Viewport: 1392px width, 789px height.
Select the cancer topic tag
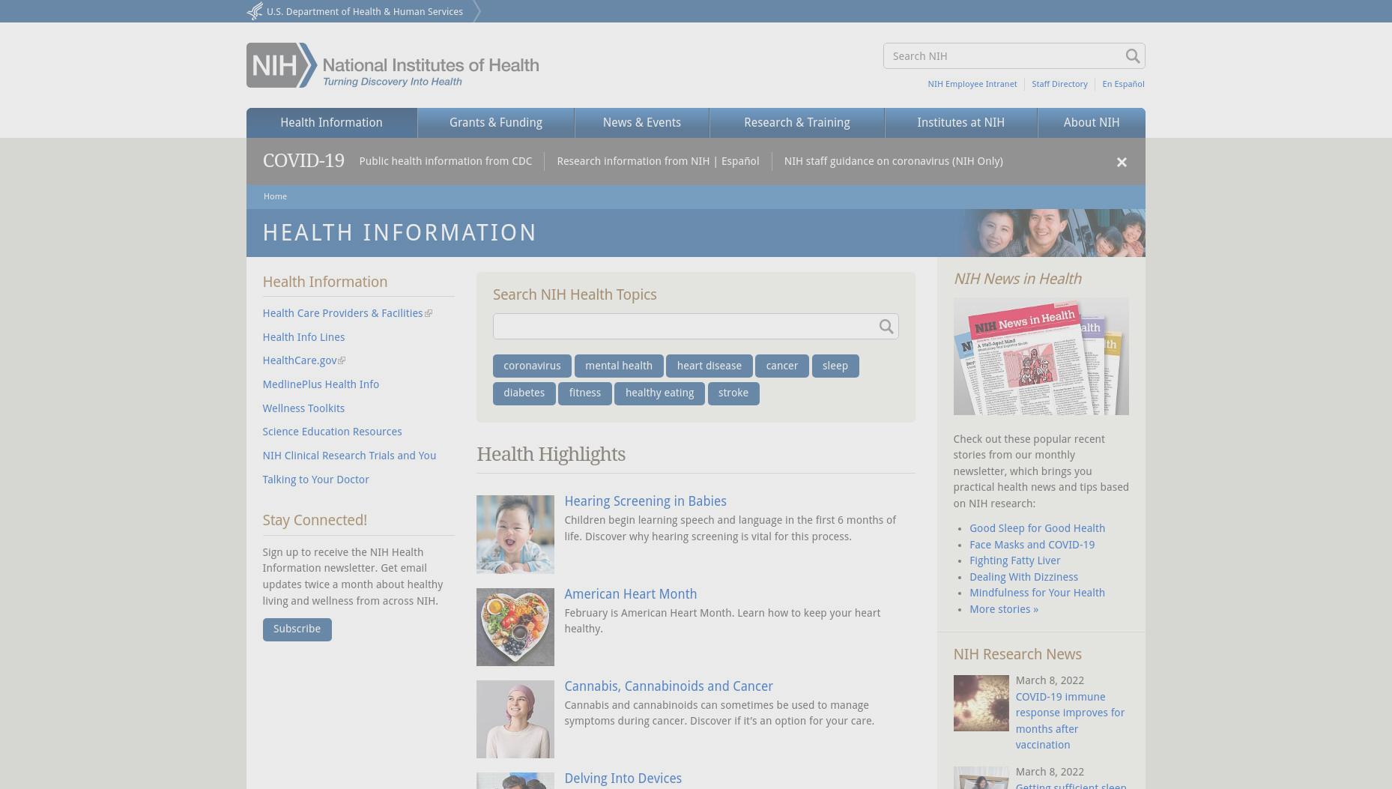coord(782,366)
